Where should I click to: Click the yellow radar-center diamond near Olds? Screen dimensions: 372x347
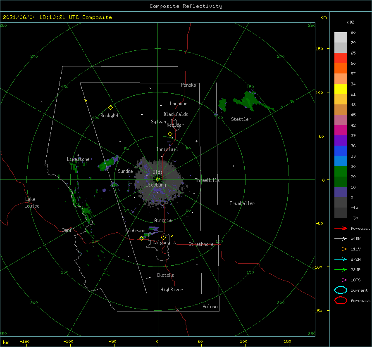[158, 179]
